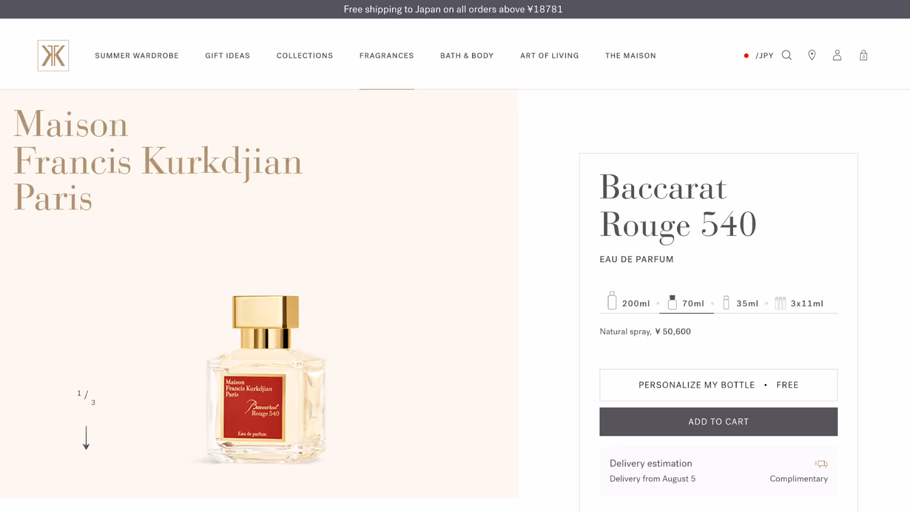The image size is (910, 512).
Task: Click the red Japan flag dot
Action: tap(746, 56)
